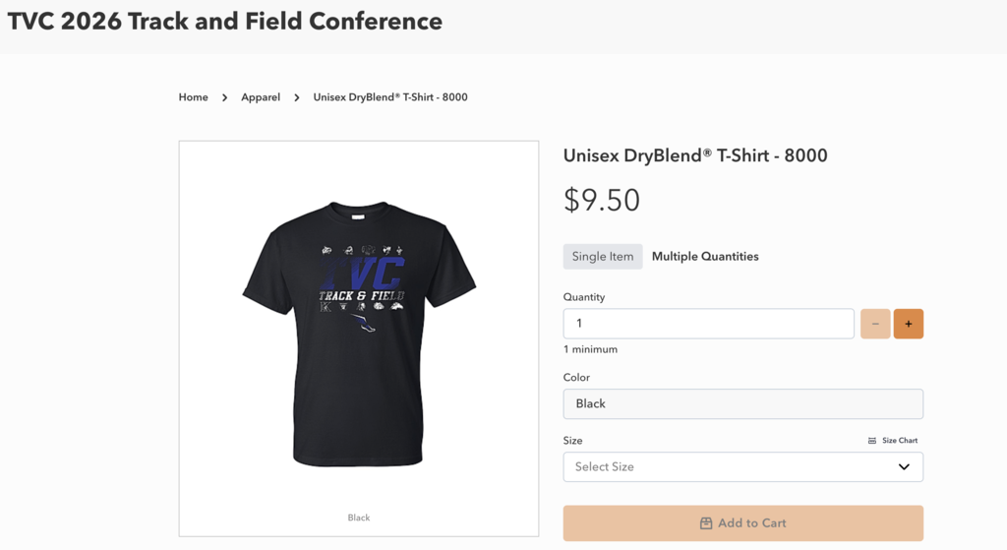Click the Black caption under the product image

[x=359, y=518]
